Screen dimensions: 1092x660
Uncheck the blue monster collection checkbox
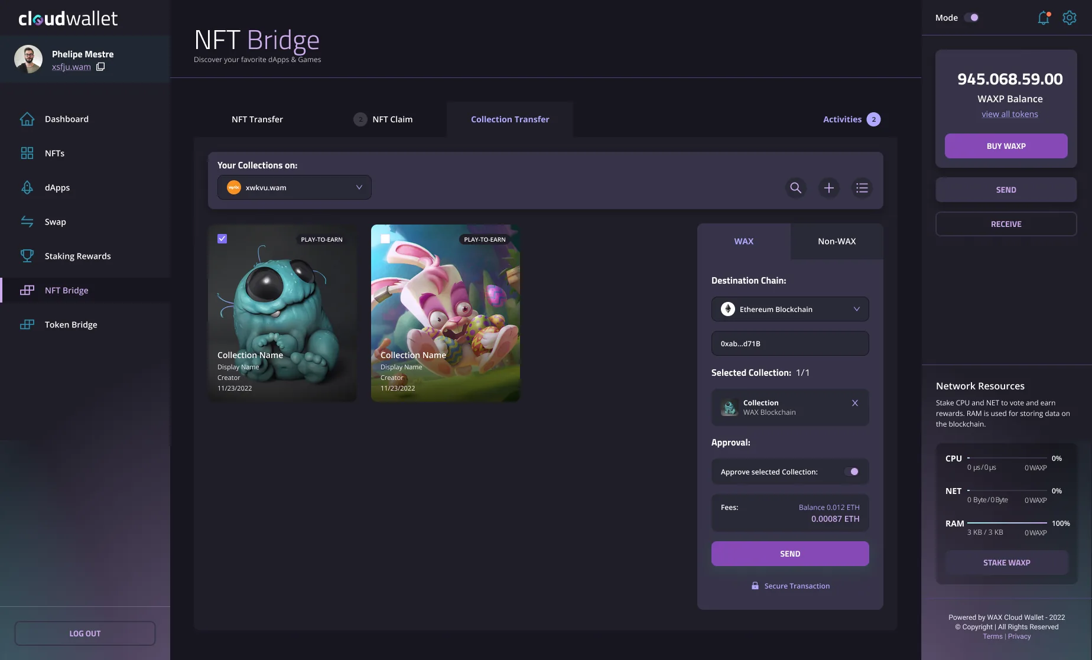pos(222,239)
